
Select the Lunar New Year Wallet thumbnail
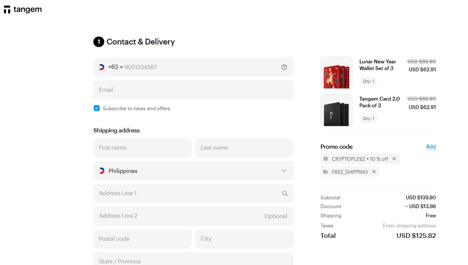pyautogui.click(x=336, y=73)
